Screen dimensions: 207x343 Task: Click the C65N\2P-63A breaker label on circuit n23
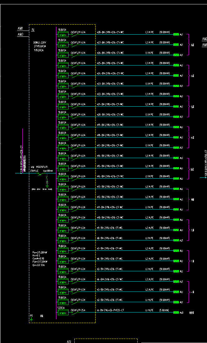[78, 84]
